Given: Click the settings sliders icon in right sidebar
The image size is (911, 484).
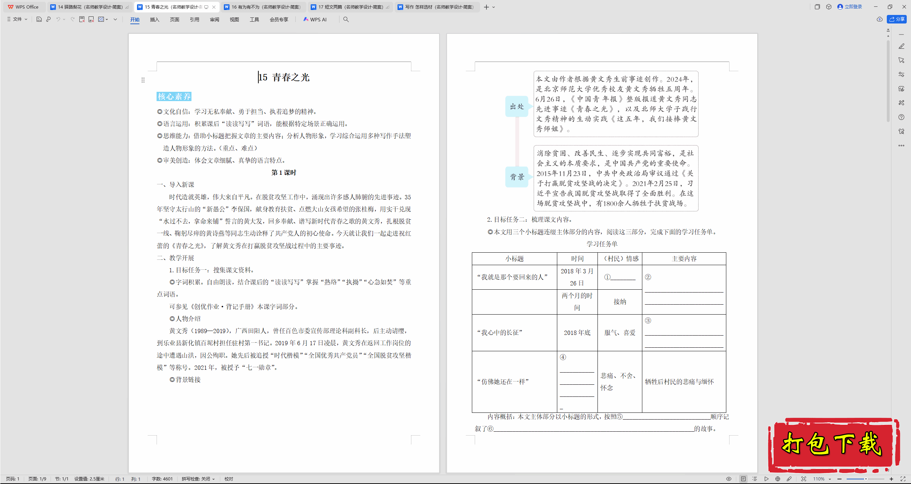Looking at the screenshot, I should pos(901,75).
